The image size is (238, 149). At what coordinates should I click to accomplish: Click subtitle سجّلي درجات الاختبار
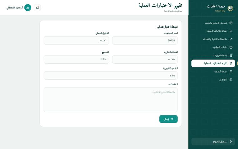pyautogui.click(x=173, y=11)
